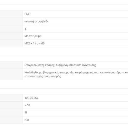Screen dimensions: 128x128
Task: Click the 'Ναι' value cell
Action: pyautogui.click(x=75, y=120)
